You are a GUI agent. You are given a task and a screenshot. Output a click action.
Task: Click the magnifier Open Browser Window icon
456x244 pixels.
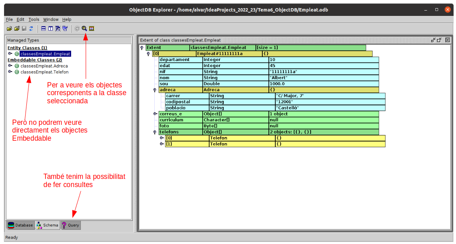tap(84, 28)
